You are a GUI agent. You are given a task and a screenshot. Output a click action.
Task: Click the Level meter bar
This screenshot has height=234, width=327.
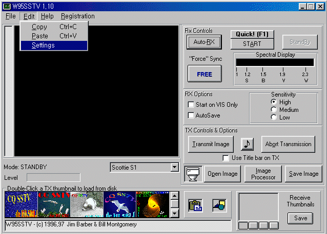click(x=53, y=178)
